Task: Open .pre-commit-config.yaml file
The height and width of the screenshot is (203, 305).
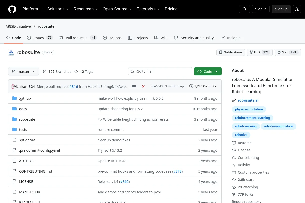Action: [39, 150]
